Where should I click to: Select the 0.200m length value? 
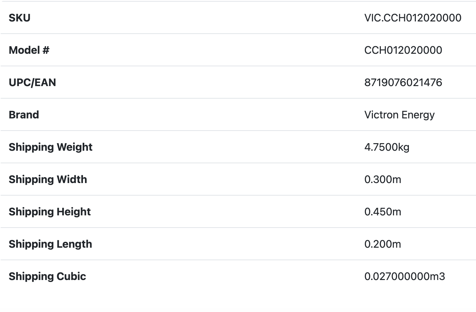[382, 244]
